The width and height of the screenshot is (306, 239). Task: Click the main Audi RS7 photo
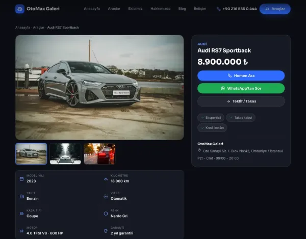tap(99, 88)
